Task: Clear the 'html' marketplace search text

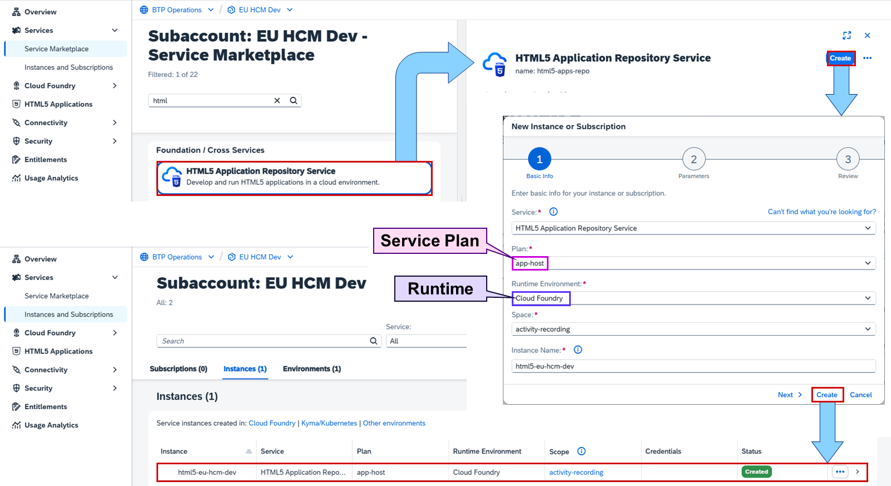Action: pyautogui.click(x=277, y=101)
